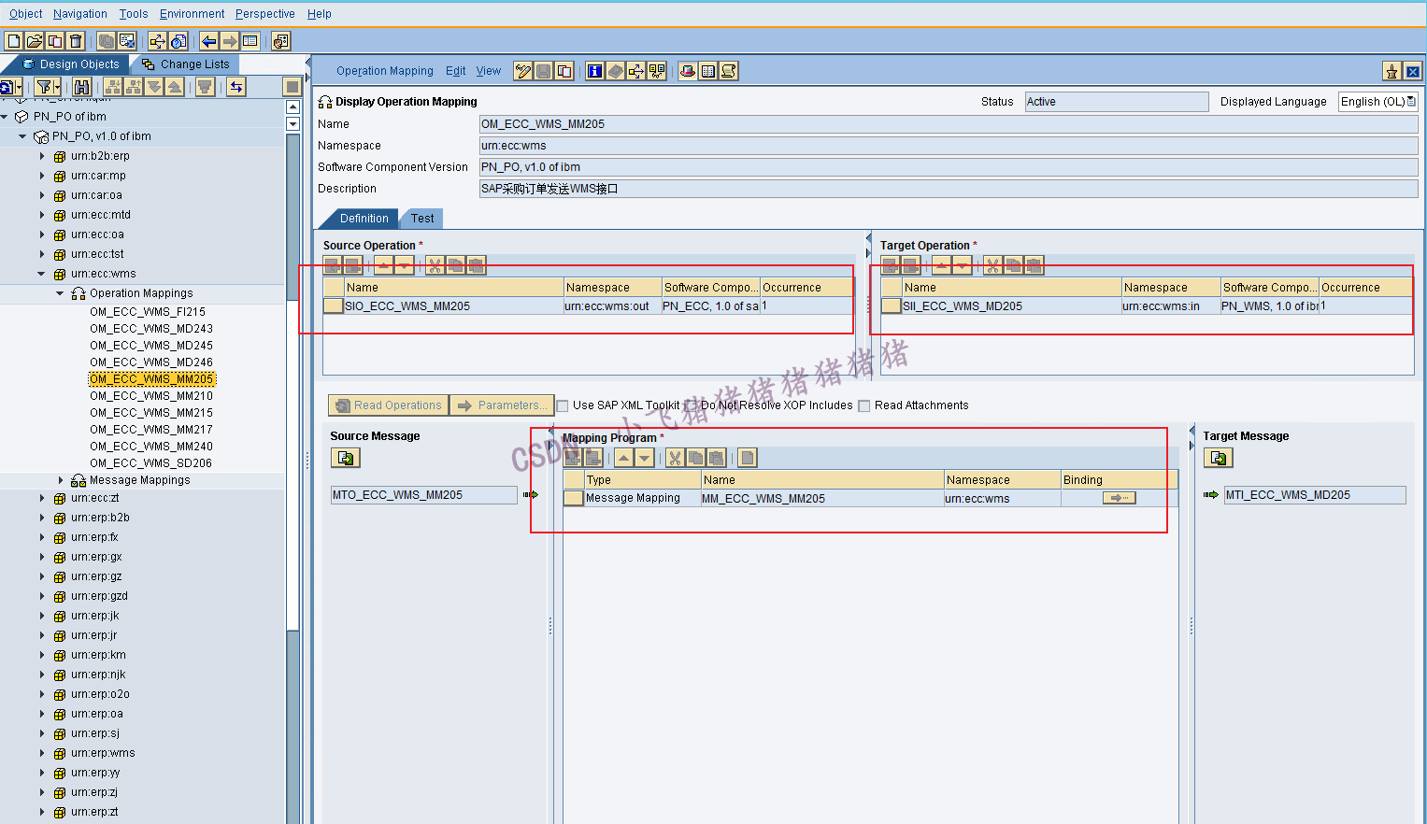Toggle the Use SAP XML Toolkit checkbox

pyautogui.click(x=563, y=405)
